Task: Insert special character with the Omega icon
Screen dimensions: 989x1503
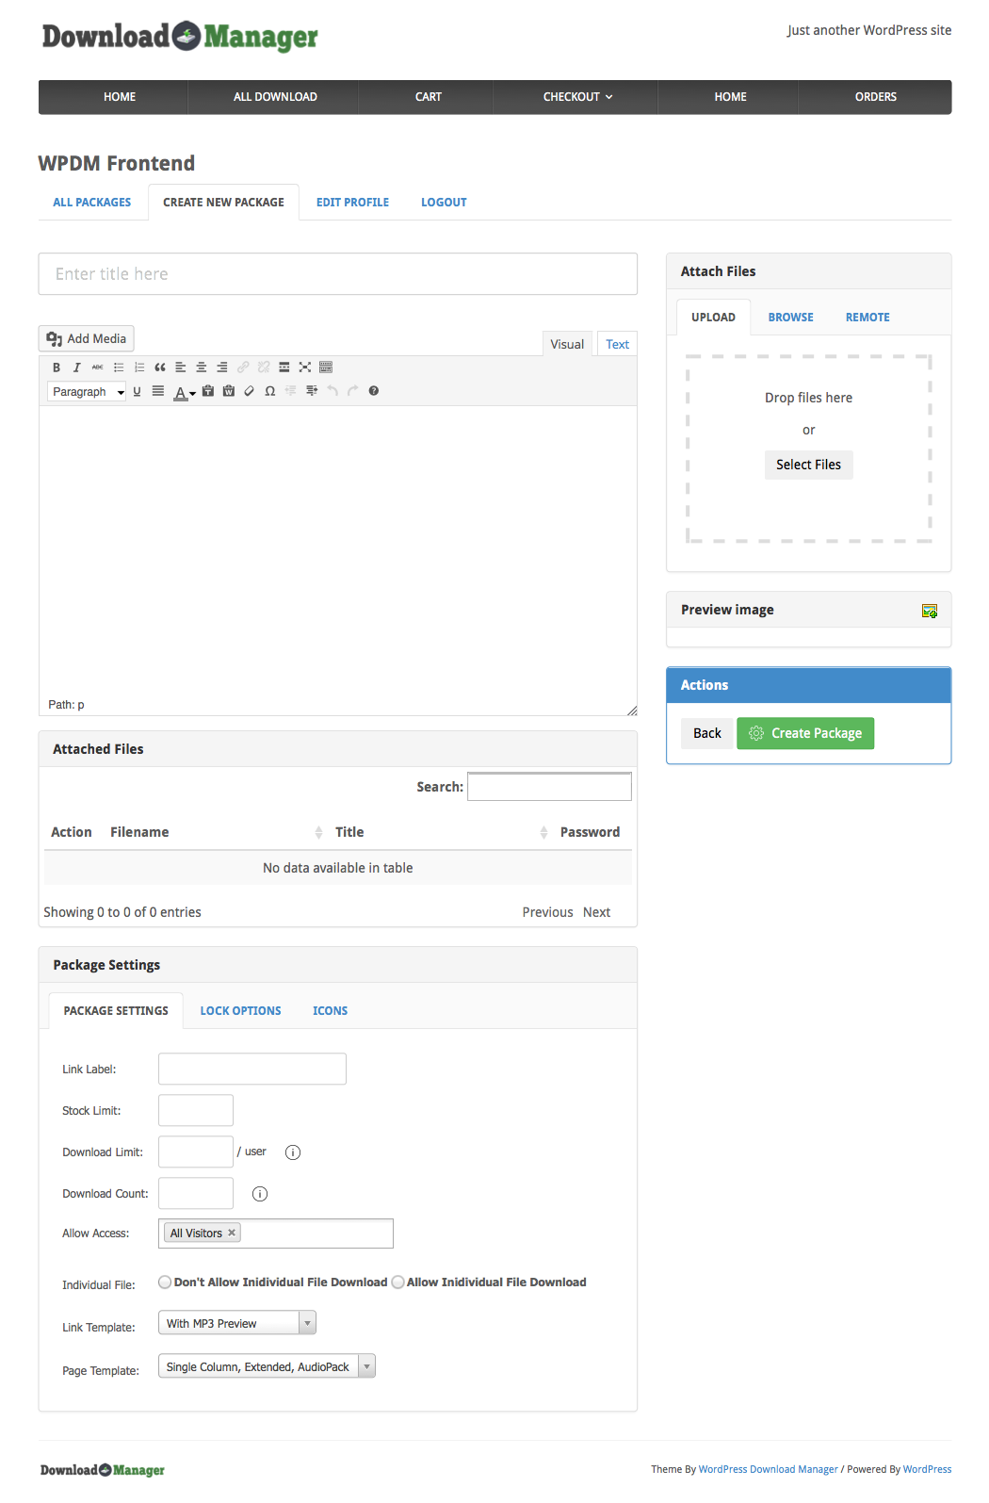Action: pos(270,391)
